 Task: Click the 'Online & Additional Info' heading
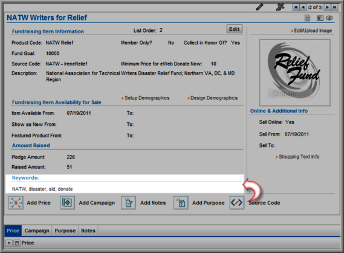pos(279,111)
